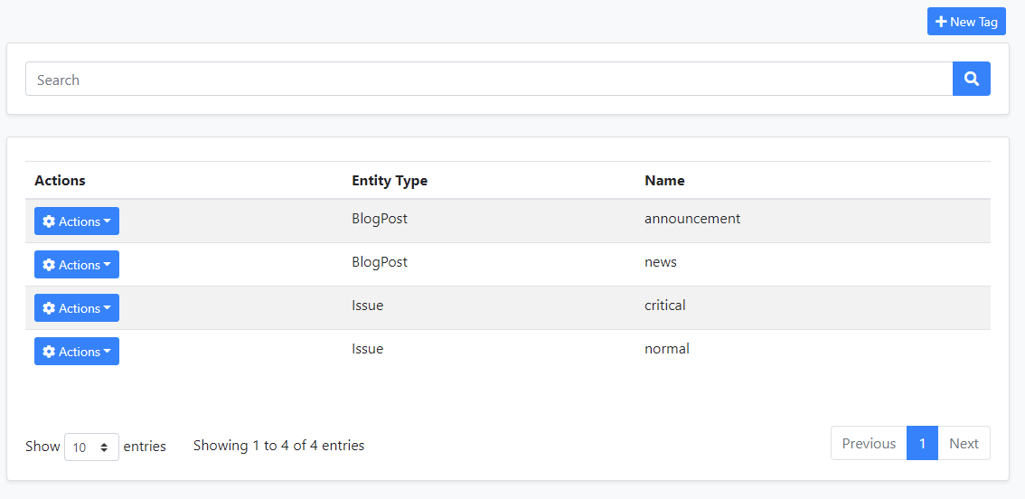Open Actions dropdown for critical tag
This screenshot has width=1025, height=499.
coord(77,308)
